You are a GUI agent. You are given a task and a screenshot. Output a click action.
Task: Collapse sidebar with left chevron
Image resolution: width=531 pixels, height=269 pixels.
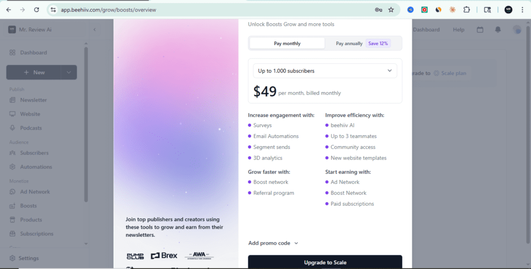(x=94, y=30)
